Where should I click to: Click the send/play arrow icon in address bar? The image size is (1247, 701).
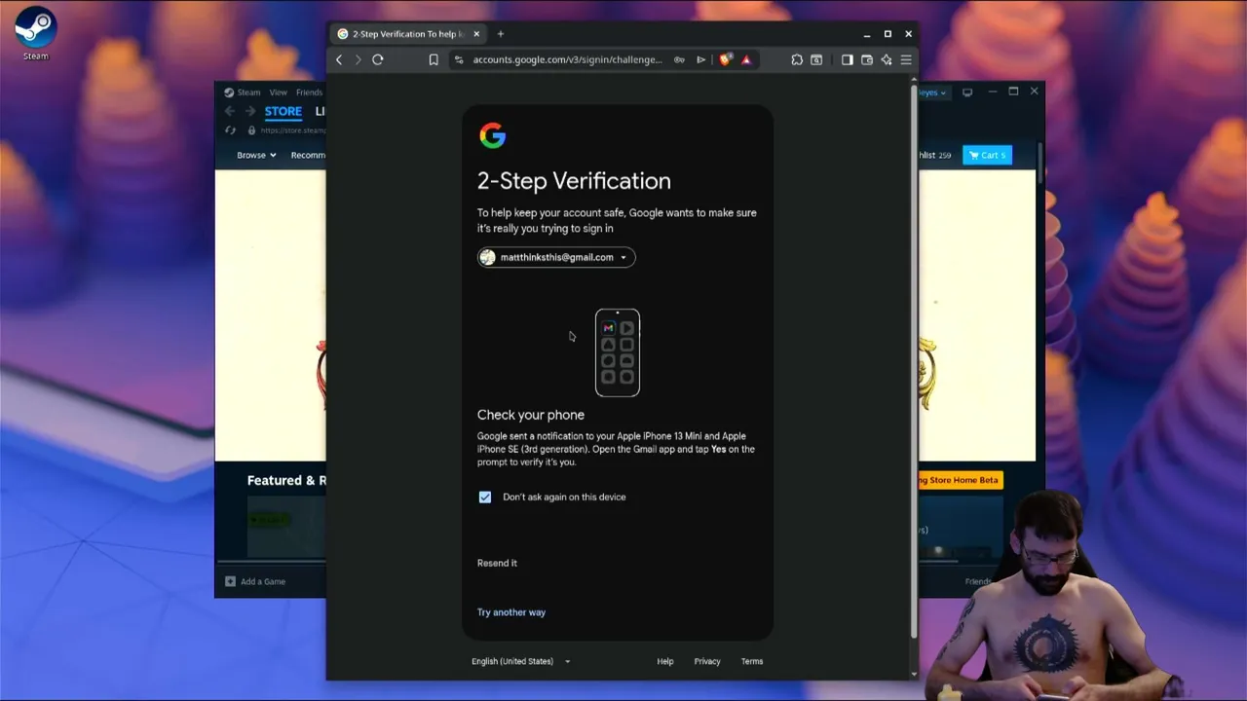point(700,59)
